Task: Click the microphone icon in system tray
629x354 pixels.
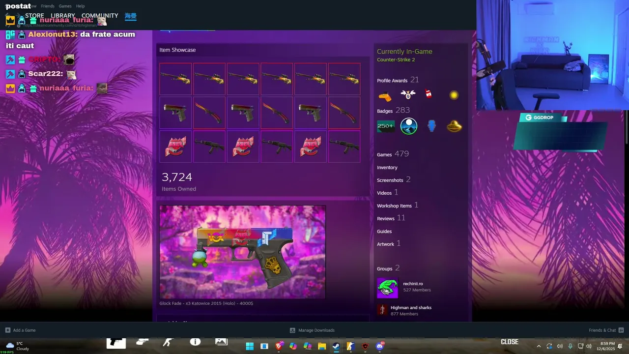Action: [x=570, y=346]
